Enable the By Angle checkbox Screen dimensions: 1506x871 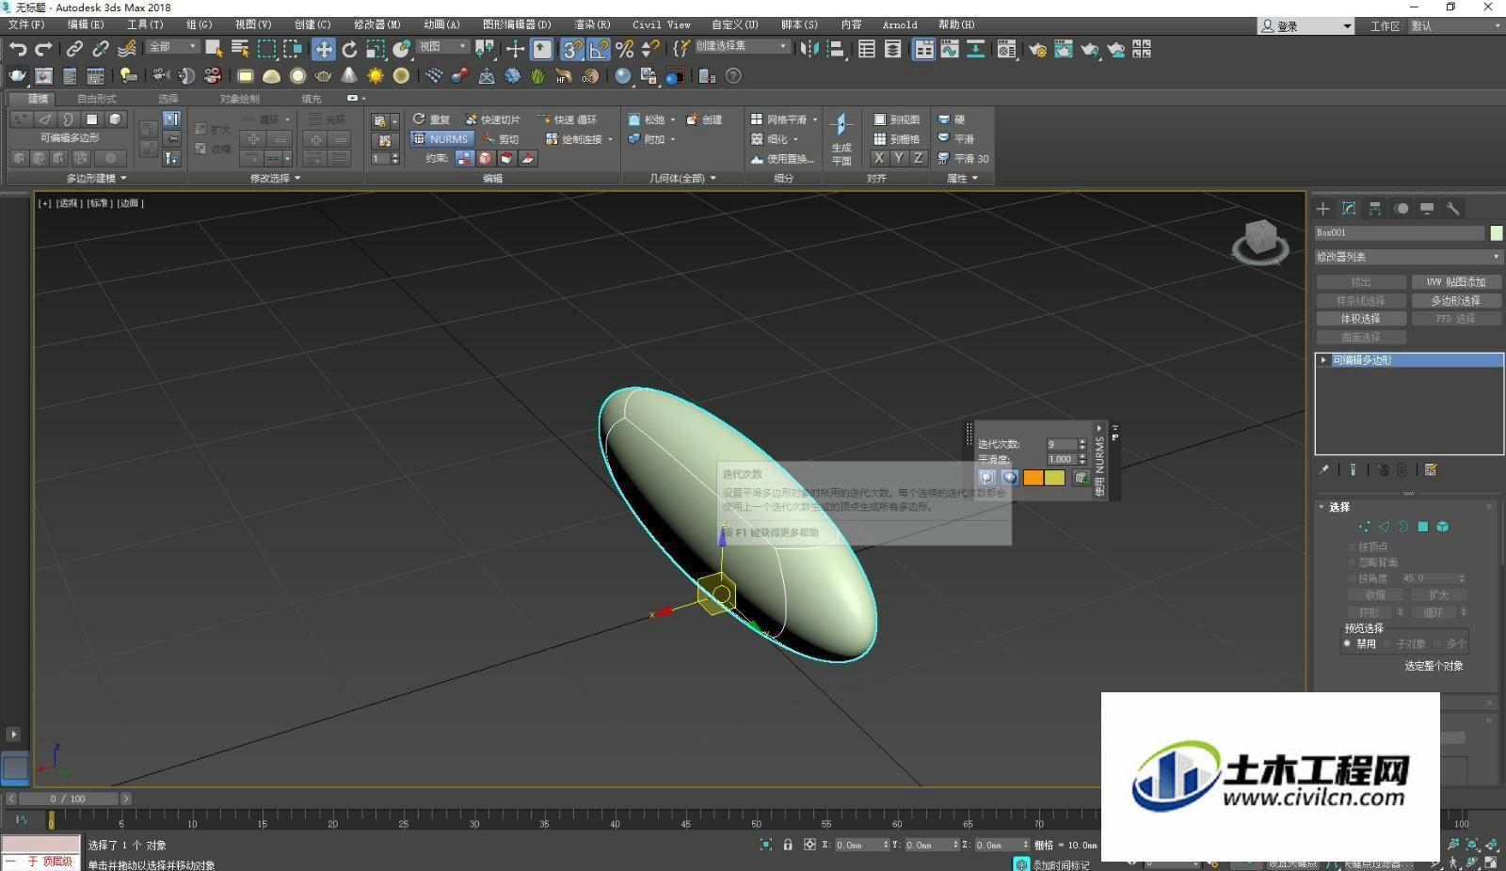tap(1352, 578)
